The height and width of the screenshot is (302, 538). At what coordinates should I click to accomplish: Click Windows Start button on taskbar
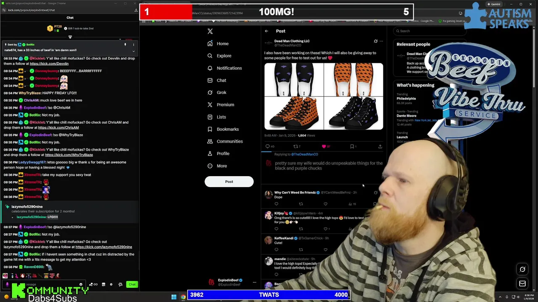click(x=174, y=297)
